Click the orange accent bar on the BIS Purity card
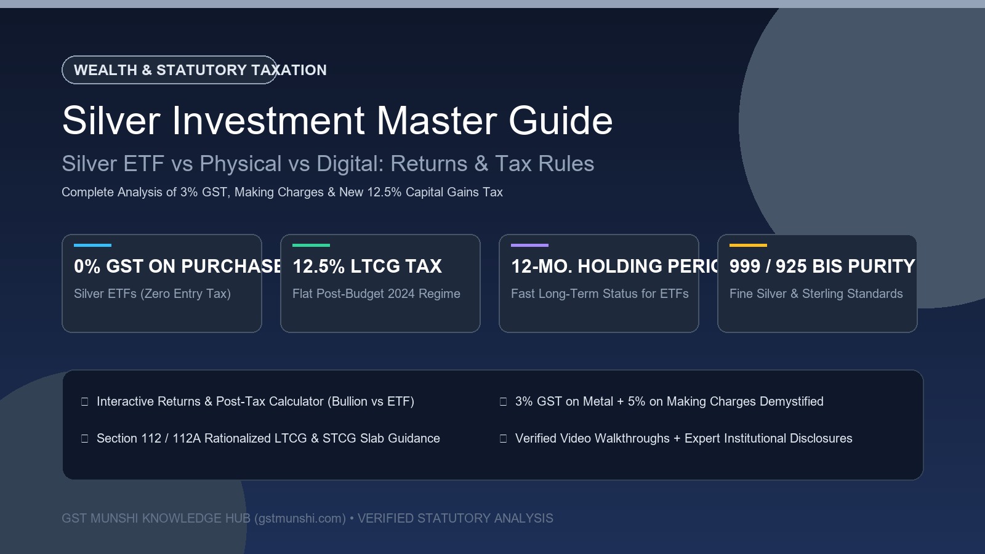Screen dimensions: 985x554 (x=748, y=245)
